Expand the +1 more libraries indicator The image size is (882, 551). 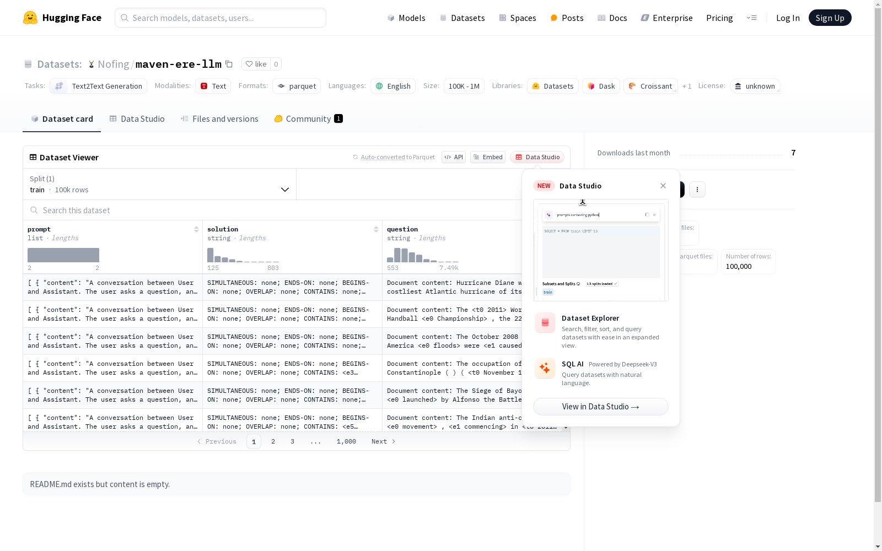pyautogui.click(x=687, y=86)
